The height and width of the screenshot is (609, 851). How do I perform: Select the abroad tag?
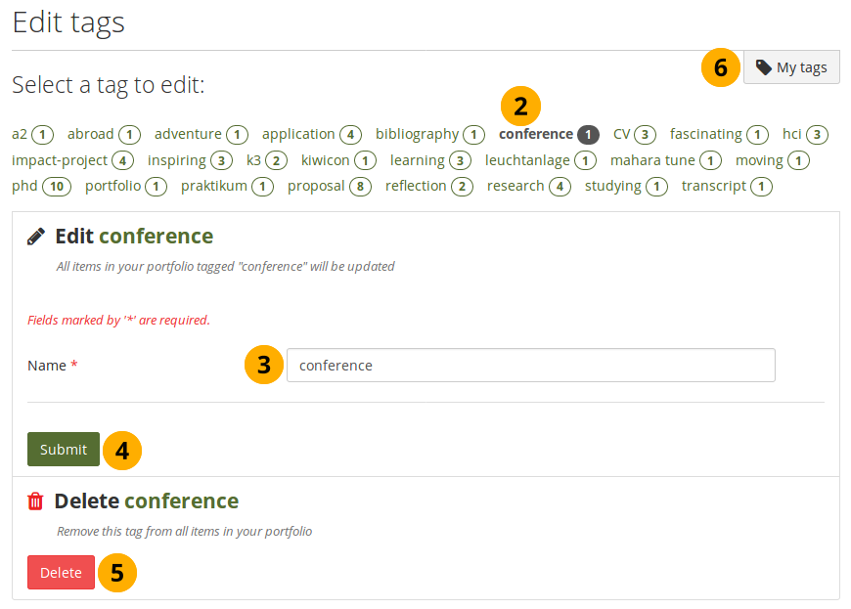[x=91, y=134]
